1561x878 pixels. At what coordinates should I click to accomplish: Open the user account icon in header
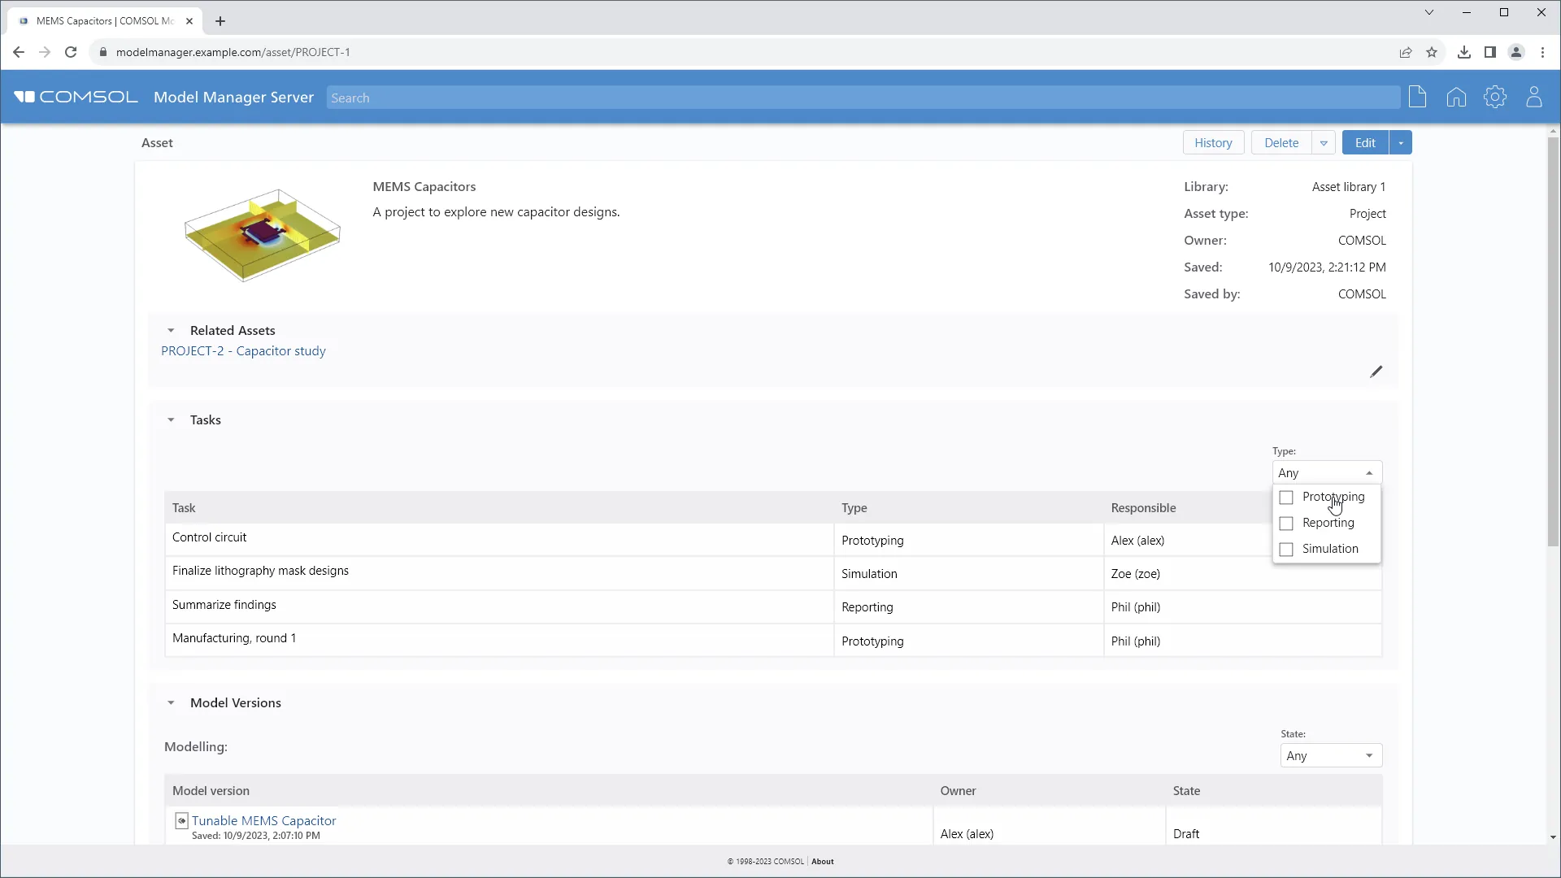tap(1533, 97)
